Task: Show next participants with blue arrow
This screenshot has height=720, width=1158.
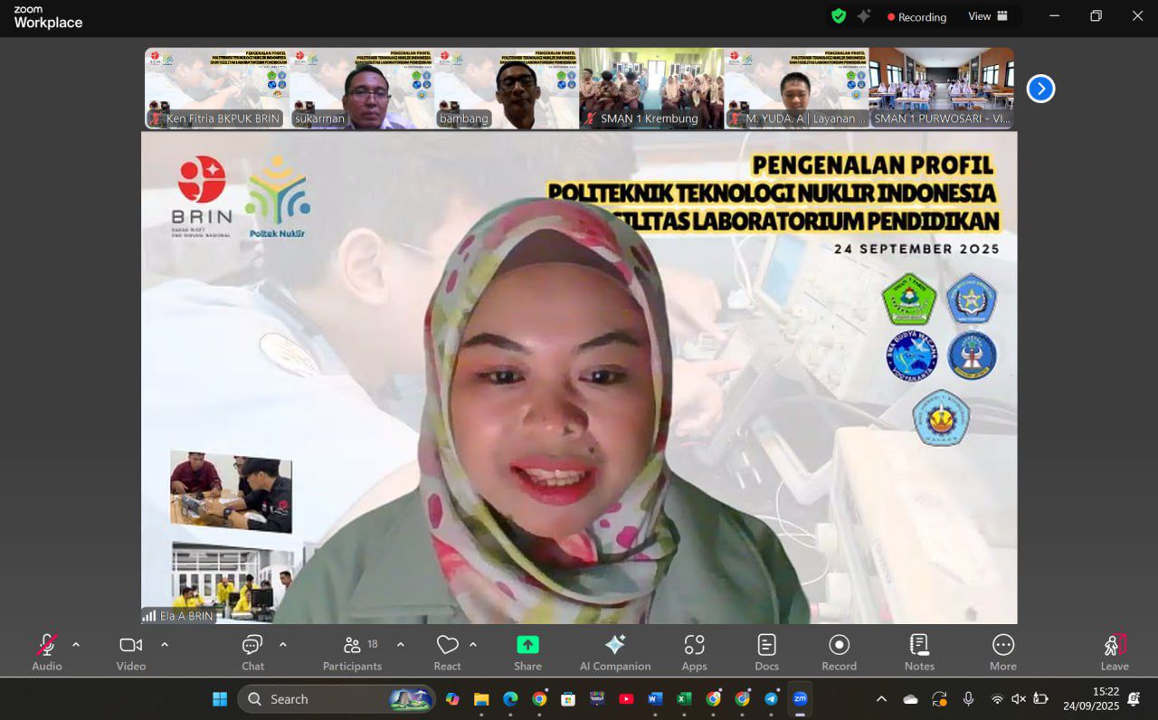Action: tap(1040, 89)
